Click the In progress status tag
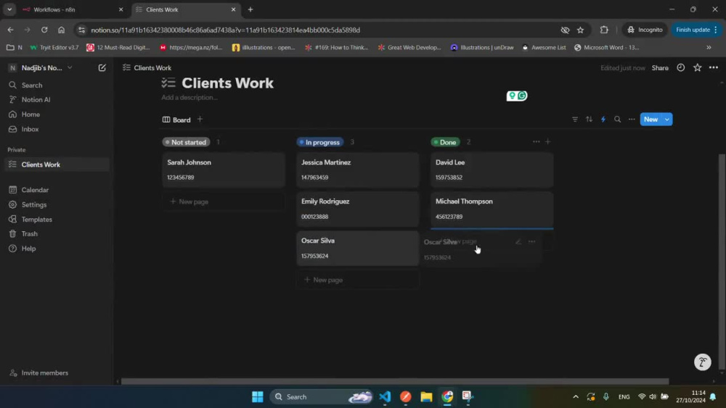726x408 pixels. pos(320,142)
